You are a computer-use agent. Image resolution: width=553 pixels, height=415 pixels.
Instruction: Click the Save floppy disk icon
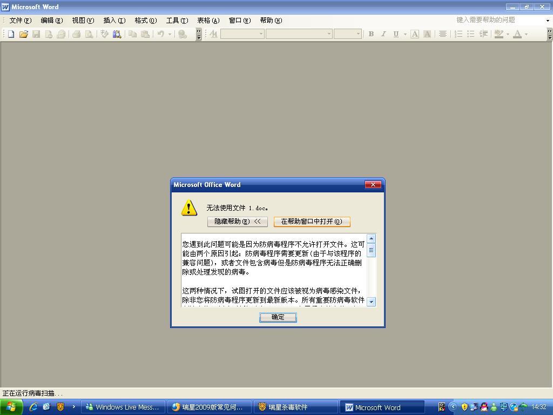pyautogui.click(x=36, y=34)
